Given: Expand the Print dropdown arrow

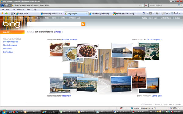Looking at the screenshot, I should pos(160,13).
